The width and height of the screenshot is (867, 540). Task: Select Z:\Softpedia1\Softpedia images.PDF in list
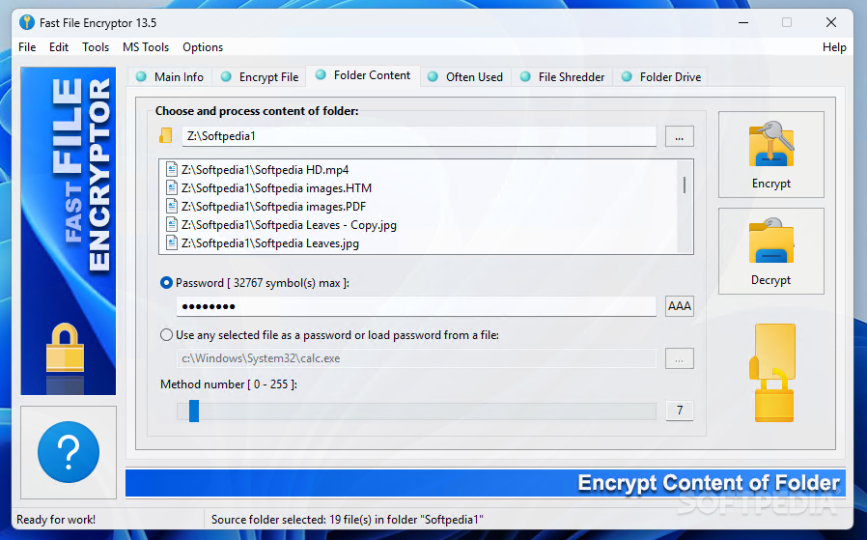click(x=273, y=206)
